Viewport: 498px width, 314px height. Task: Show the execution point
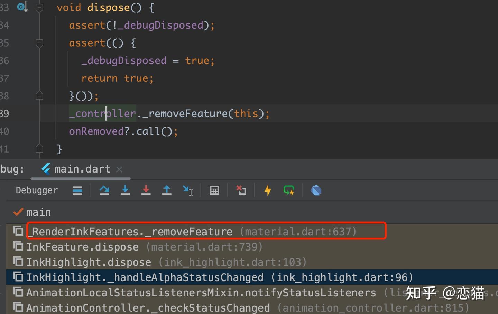(77, 190)
